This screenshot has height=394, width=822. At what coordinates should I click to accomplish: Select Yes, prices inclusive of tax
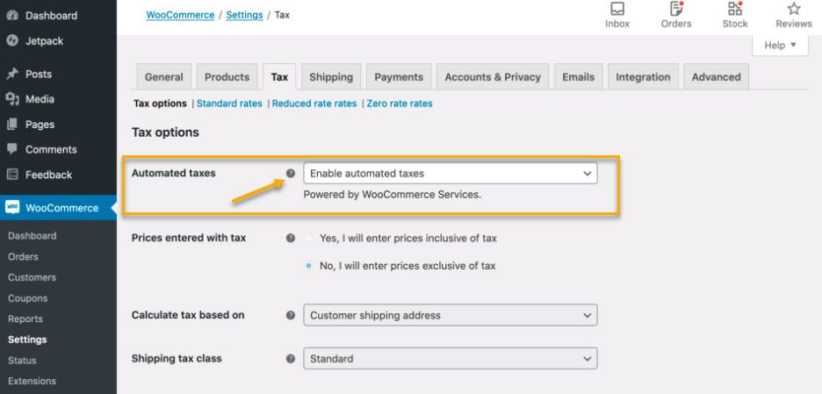(x=309, y=239)
